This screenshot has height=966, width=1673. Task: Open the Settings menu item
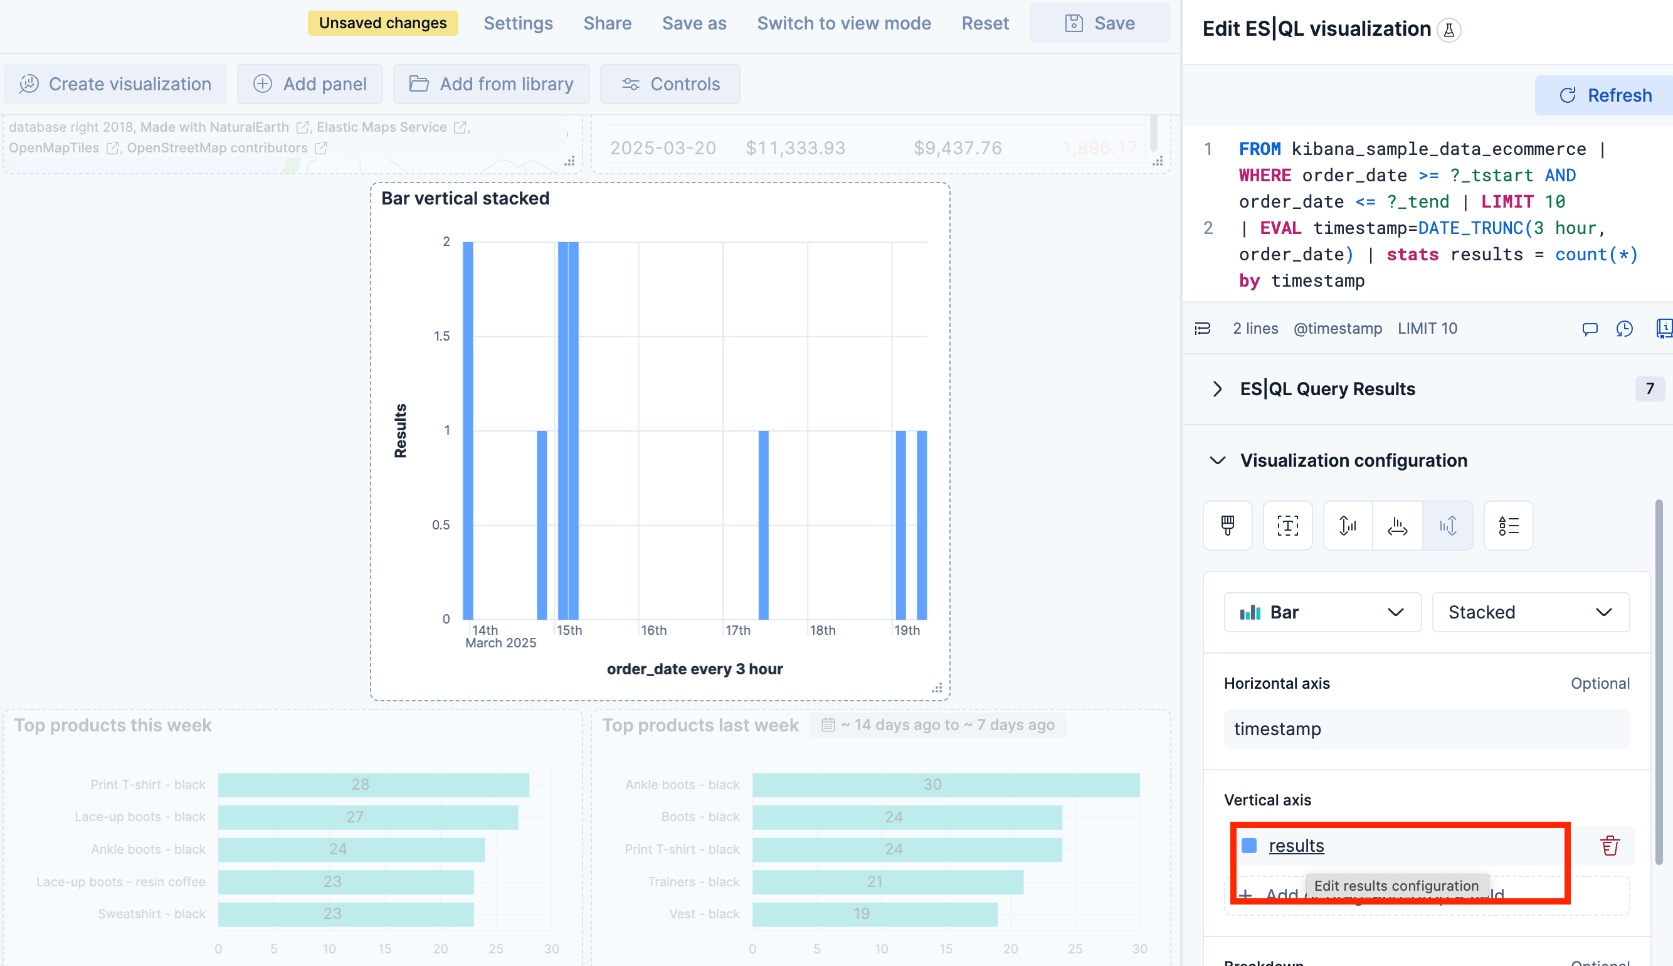tap(518, 23)
